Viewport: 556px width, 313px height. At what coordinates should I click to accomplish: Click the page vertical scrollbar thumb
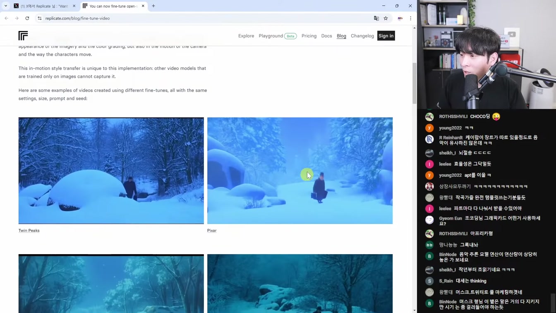415,83
